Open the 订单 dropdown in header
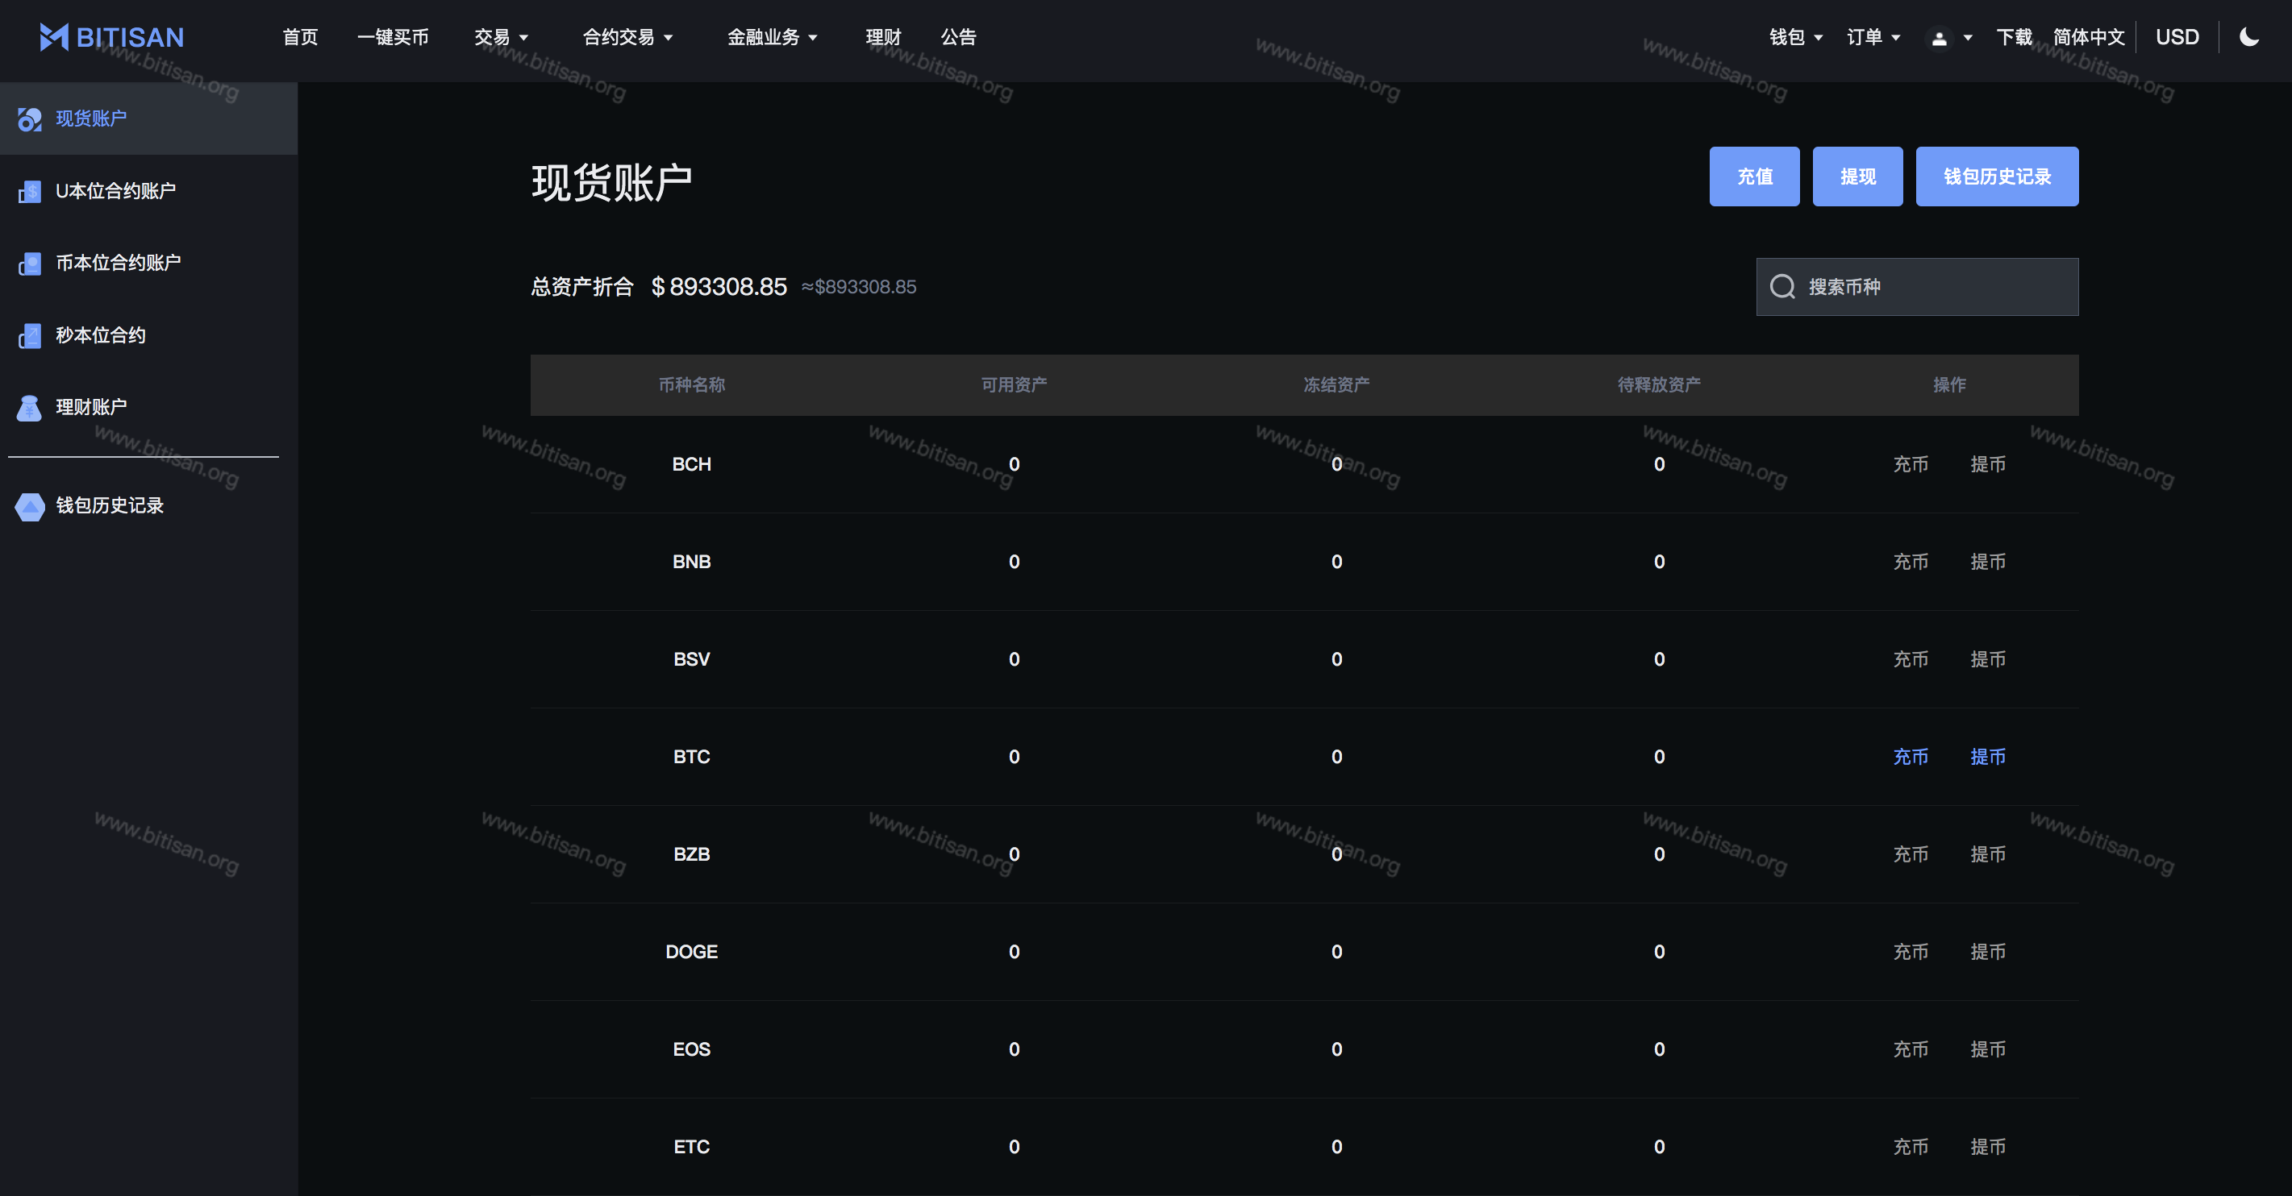Image resolution: width=2292 pixels, height=1196 pixels. click(1873, 37)
